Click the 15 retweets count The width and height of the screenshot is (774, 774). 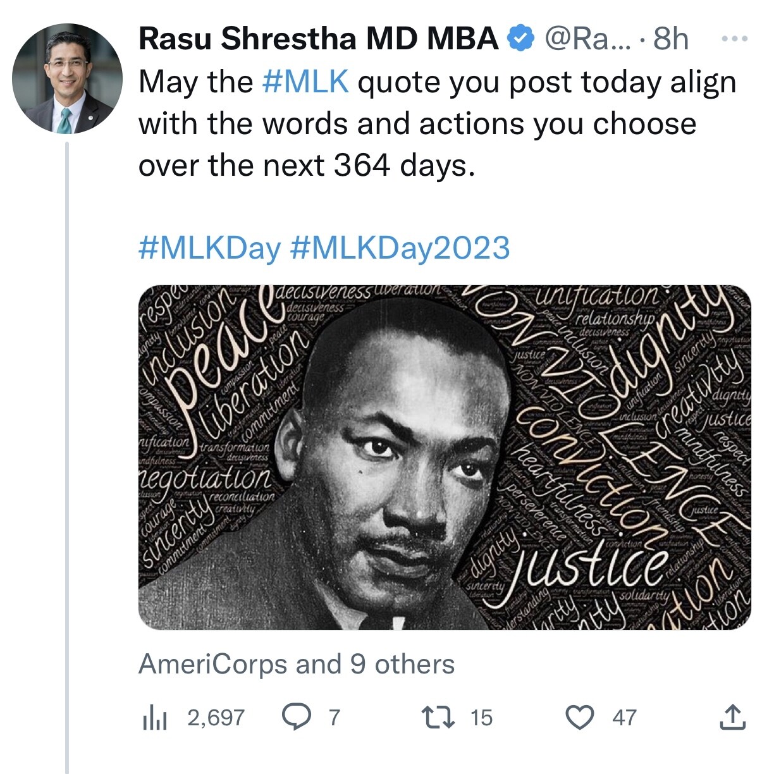point(481,718)
